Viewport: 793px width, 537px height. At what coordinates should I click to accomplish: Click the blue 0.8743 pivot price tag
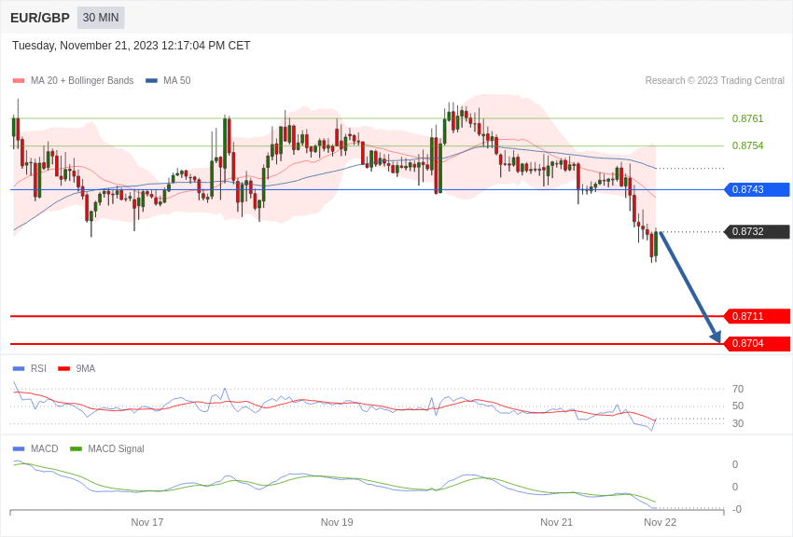758,189
